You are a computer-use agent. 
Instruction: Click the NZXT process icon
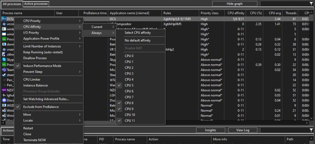click(x=4, y=90)
